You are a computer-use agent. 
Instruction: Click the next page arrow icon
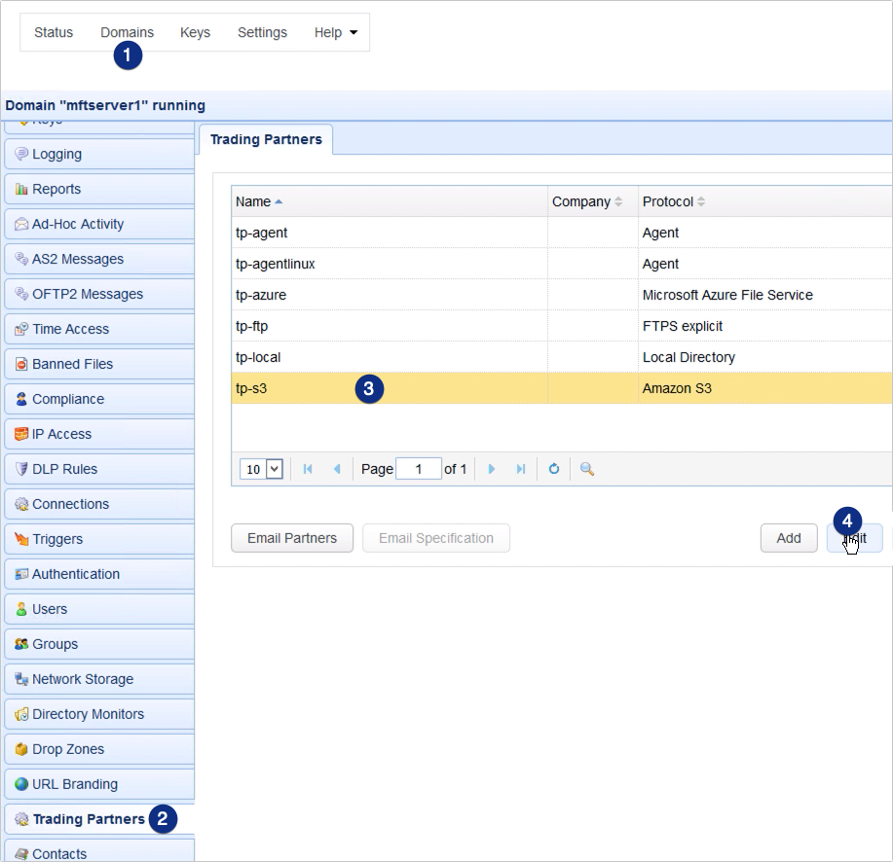[492, 469]
